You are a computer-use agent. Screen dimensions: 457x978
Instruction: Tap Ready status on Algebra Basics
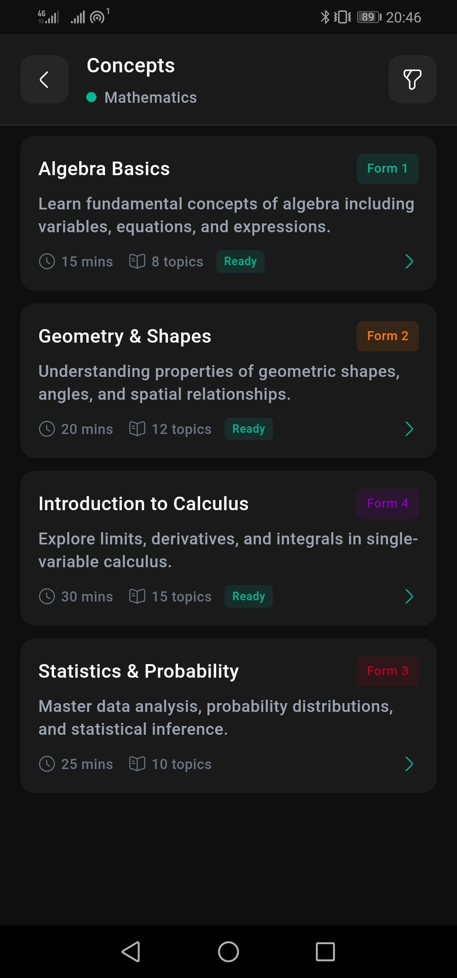click(x=240, y=261)
